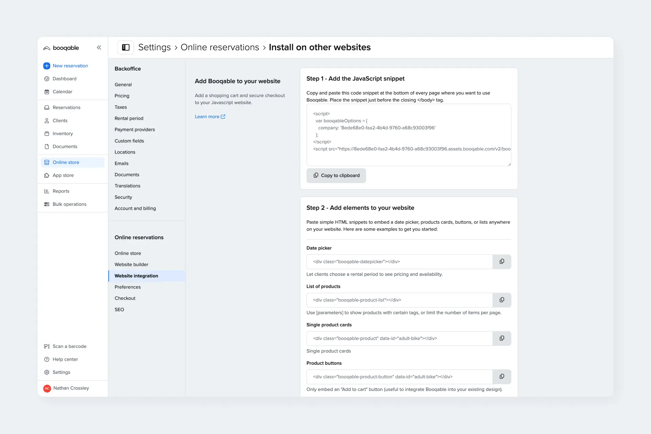Viewport: 651px width, 434px height.
Task: Click the blue plus icon for New reservation
Action: coord(47,66)
